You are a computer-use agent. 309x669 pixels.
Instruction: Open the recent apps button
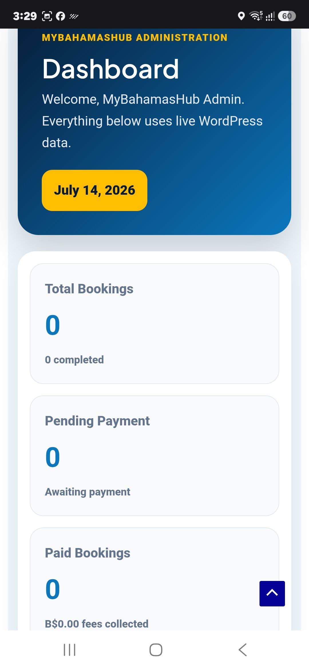tap(70, 650)
